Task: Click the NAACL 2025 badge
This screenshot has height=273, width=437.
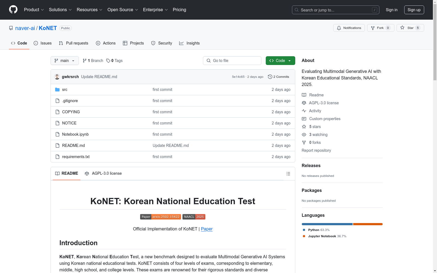Action: point(194,217)
